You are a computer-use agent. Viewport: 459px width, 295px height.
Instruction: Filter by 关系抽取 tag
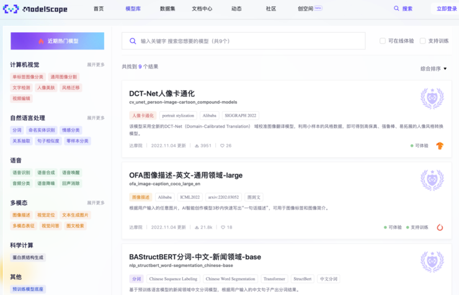pyautogui.click(x=21, y=141)
